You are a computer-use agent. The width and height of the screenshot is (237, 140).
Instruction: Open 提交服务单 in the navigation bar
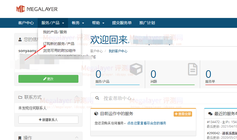point(122,23)
